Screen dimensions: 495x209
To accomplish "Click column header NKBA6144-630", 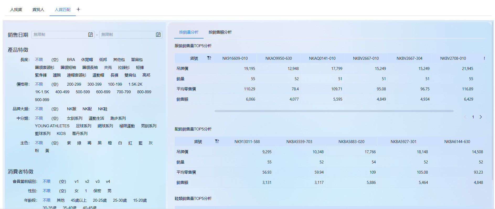I will [x=457, y=142].
